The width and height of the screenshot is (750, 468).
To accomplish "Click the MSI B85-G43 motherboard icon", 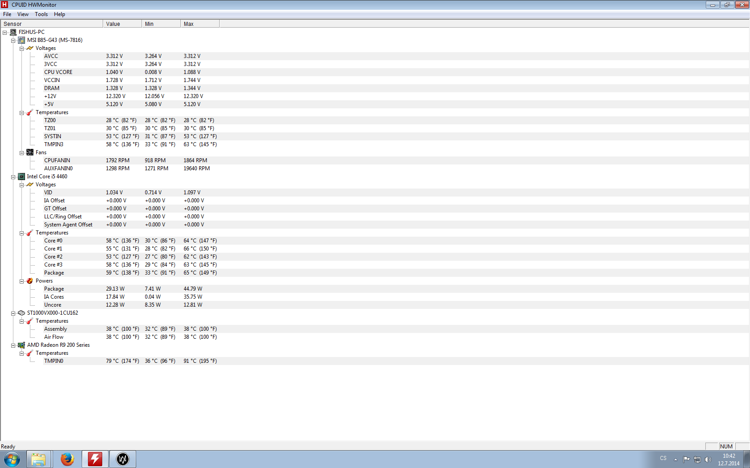I will coord(21,40).
